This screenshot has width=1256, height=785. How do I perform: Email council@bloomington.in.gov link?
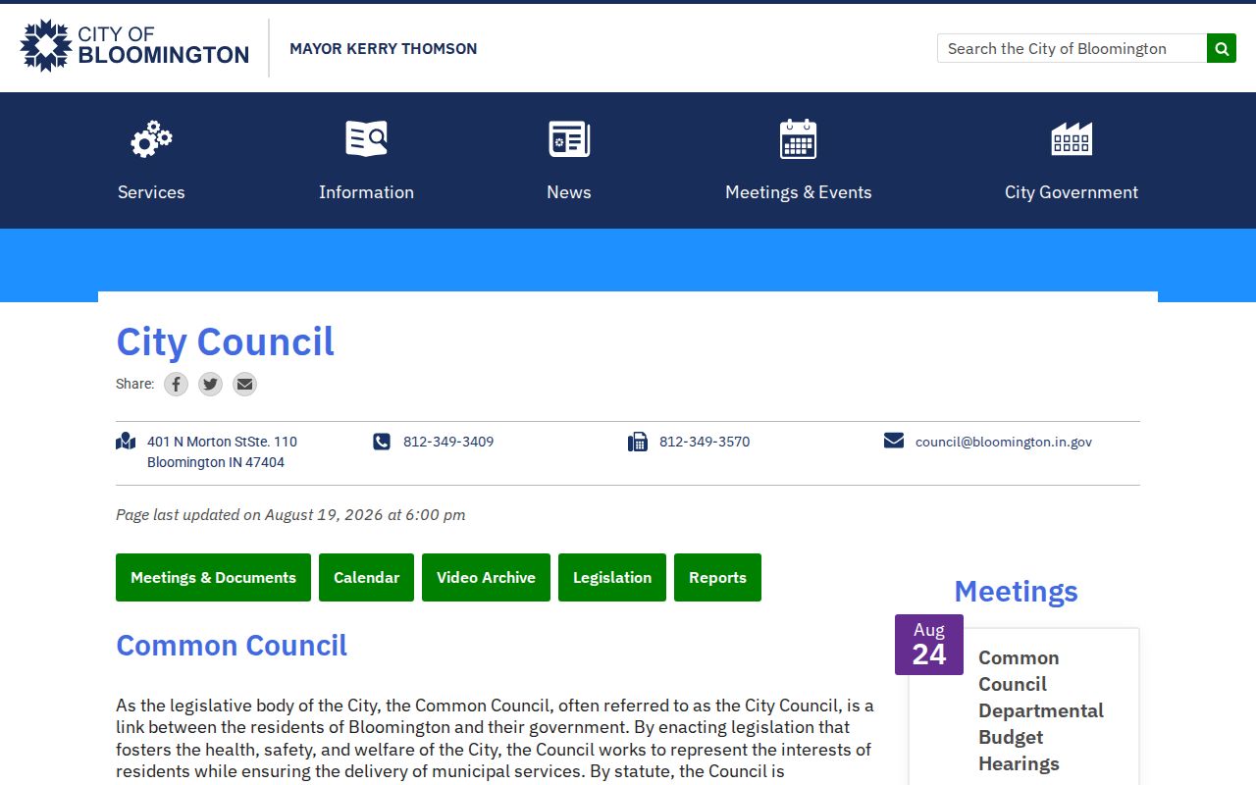[1004, 442]
